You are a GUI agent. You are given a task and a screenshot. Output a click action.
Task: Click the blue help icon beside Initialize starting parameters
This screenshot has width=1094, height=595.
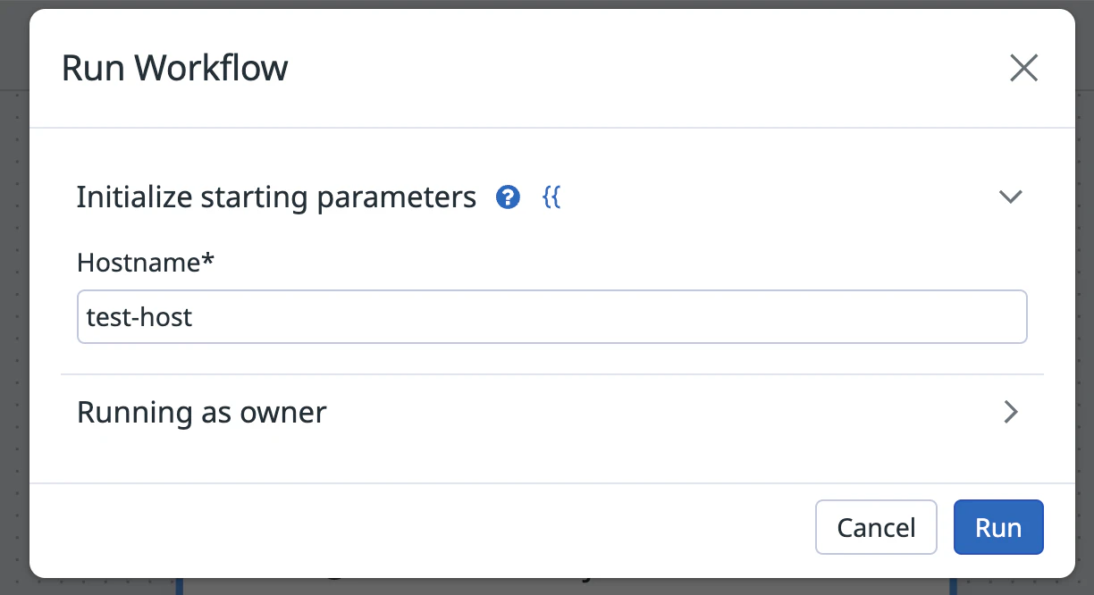click(508, 197)
